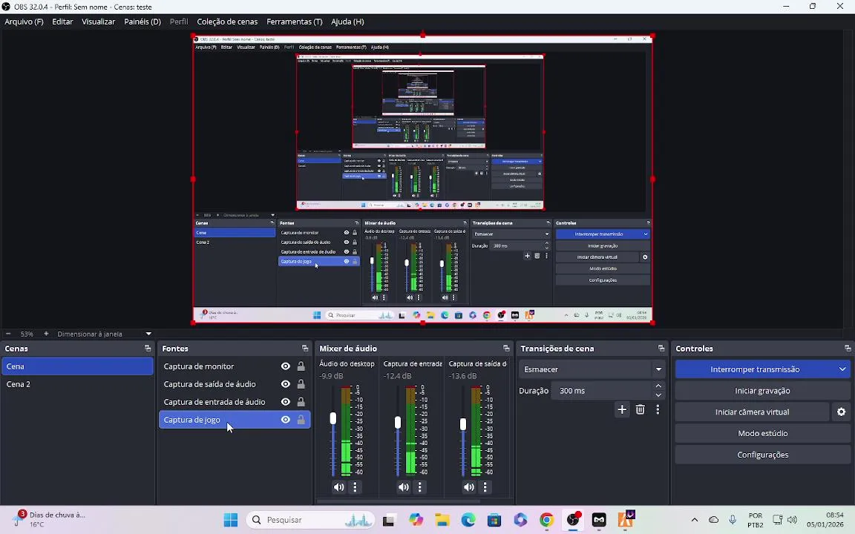The width and height of the screenshot is (855, 534).
Task: Toggle visibility of Captura de saída de áudio
Action: point(285,384)
